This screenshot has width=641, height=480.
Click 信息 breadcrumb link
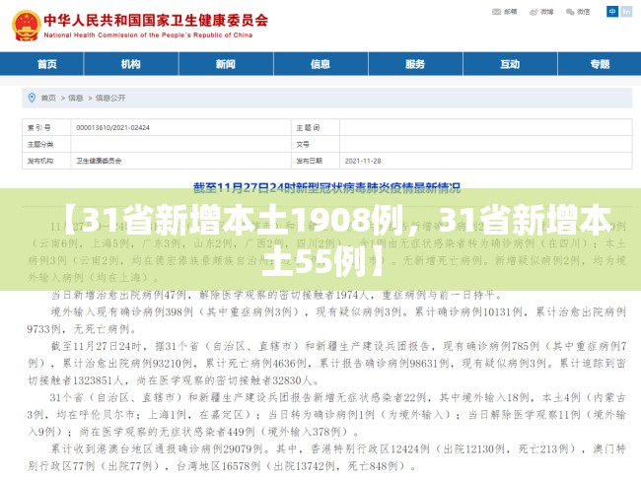tap(75, 98)
